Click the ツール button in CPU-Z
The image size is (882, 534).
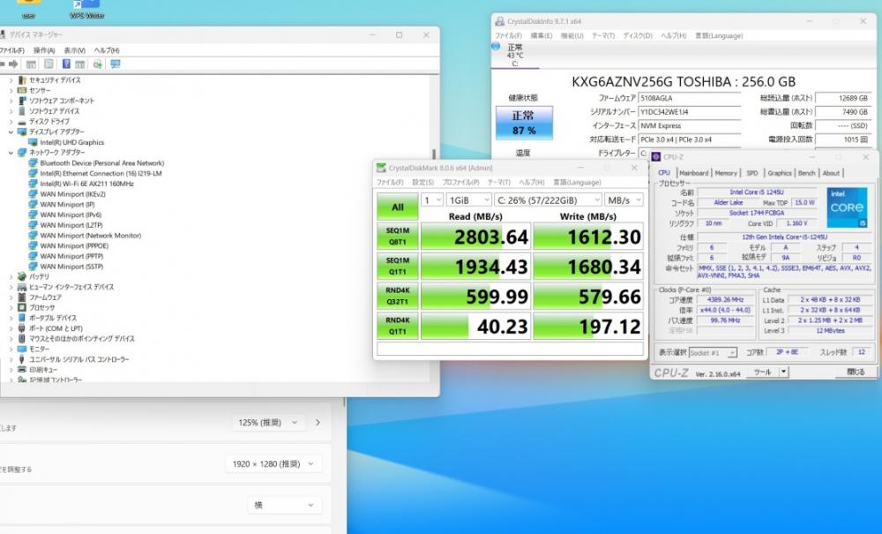pyautogui.click(x=762, y=372)
